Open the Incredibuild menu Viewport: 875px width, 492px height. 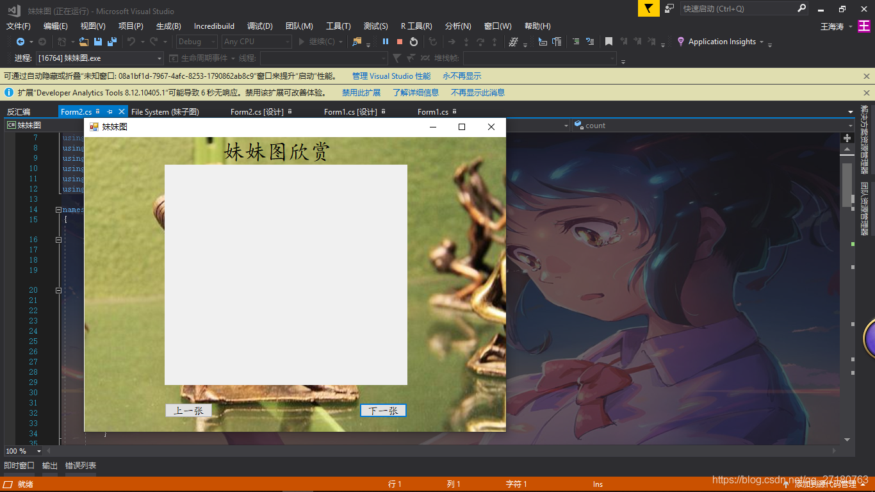[215, 26]
